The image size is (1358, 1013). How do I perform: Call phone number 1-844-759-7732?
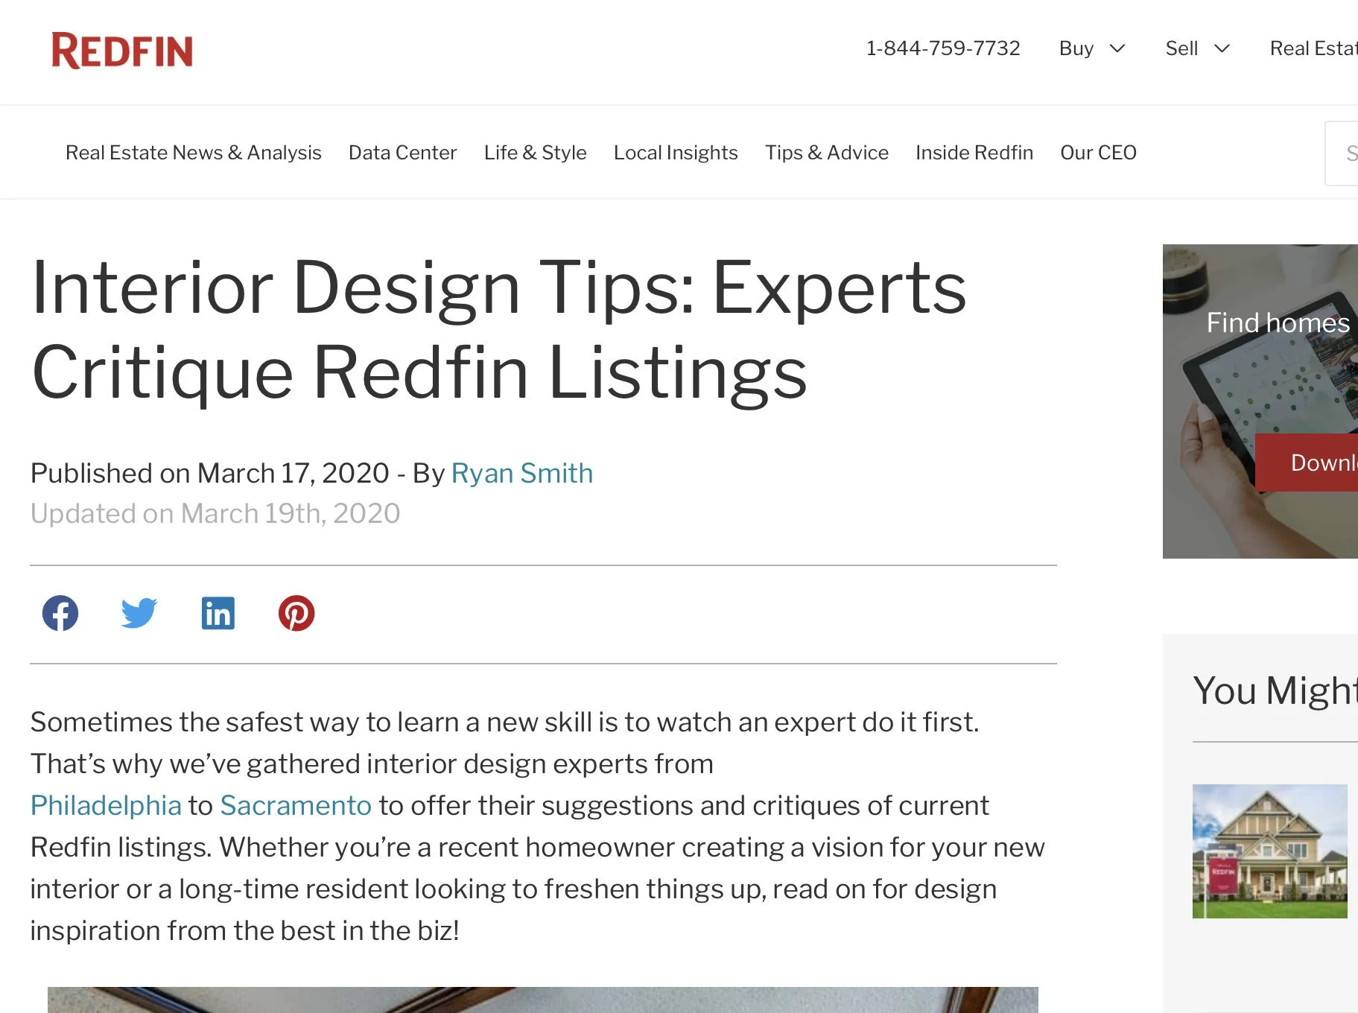(x=943, y=48)
